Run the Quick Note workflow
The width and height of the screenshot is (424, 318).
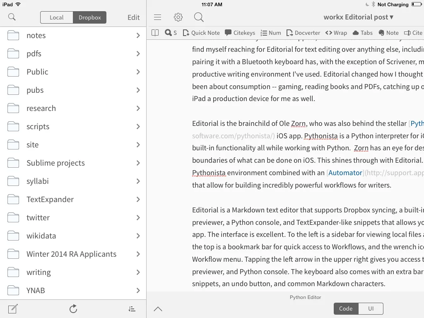point(201,33)
